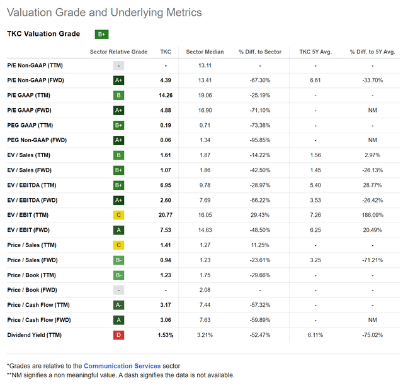Select the EV / Sales (TTM) row label
This screenshot has height=386, width=403.
tap(28, 155)
